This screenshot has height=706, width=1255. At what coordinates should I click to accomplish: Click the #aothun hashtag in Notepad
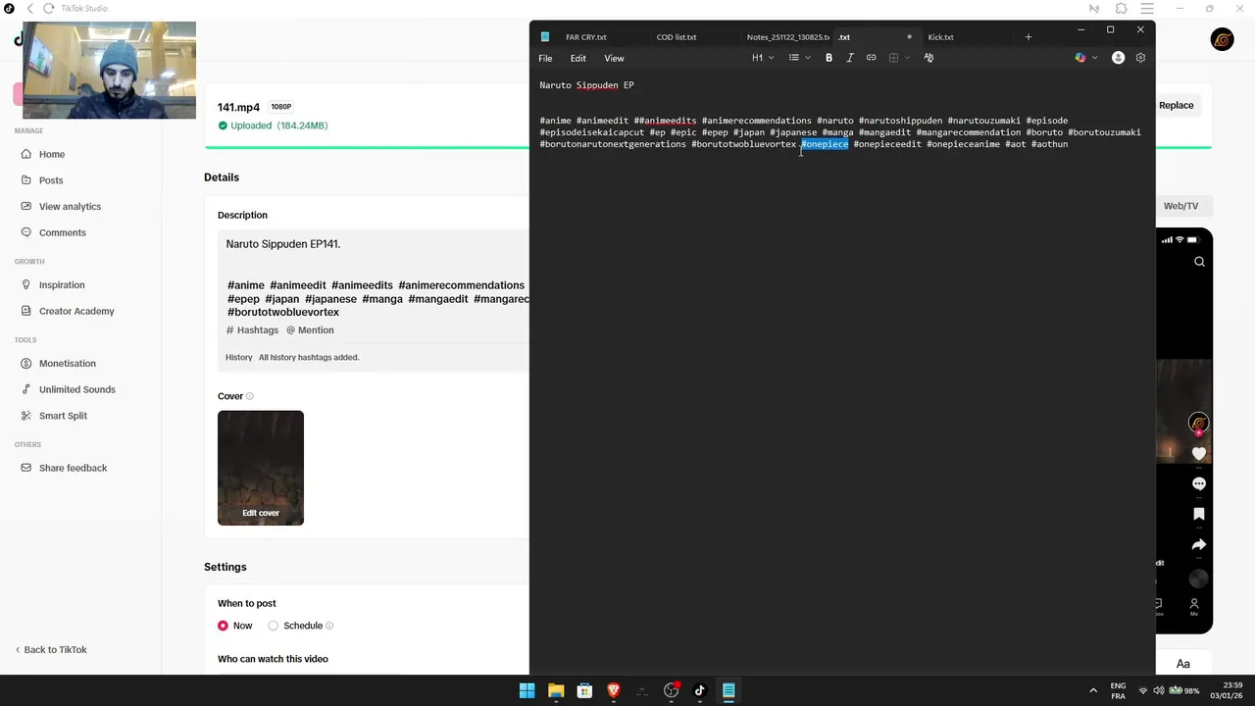pyautogui.click(x=1049, y=144)
